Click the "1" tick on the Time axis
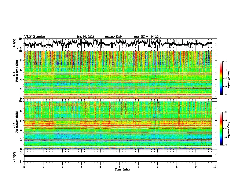242x187 pixels. [x=43, y=167]
